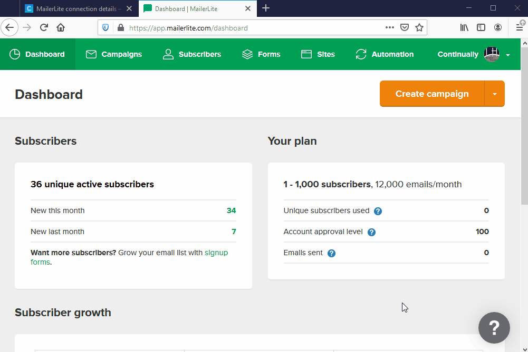Navigate to the Sites section
The image size is (528, 352).
318,54
